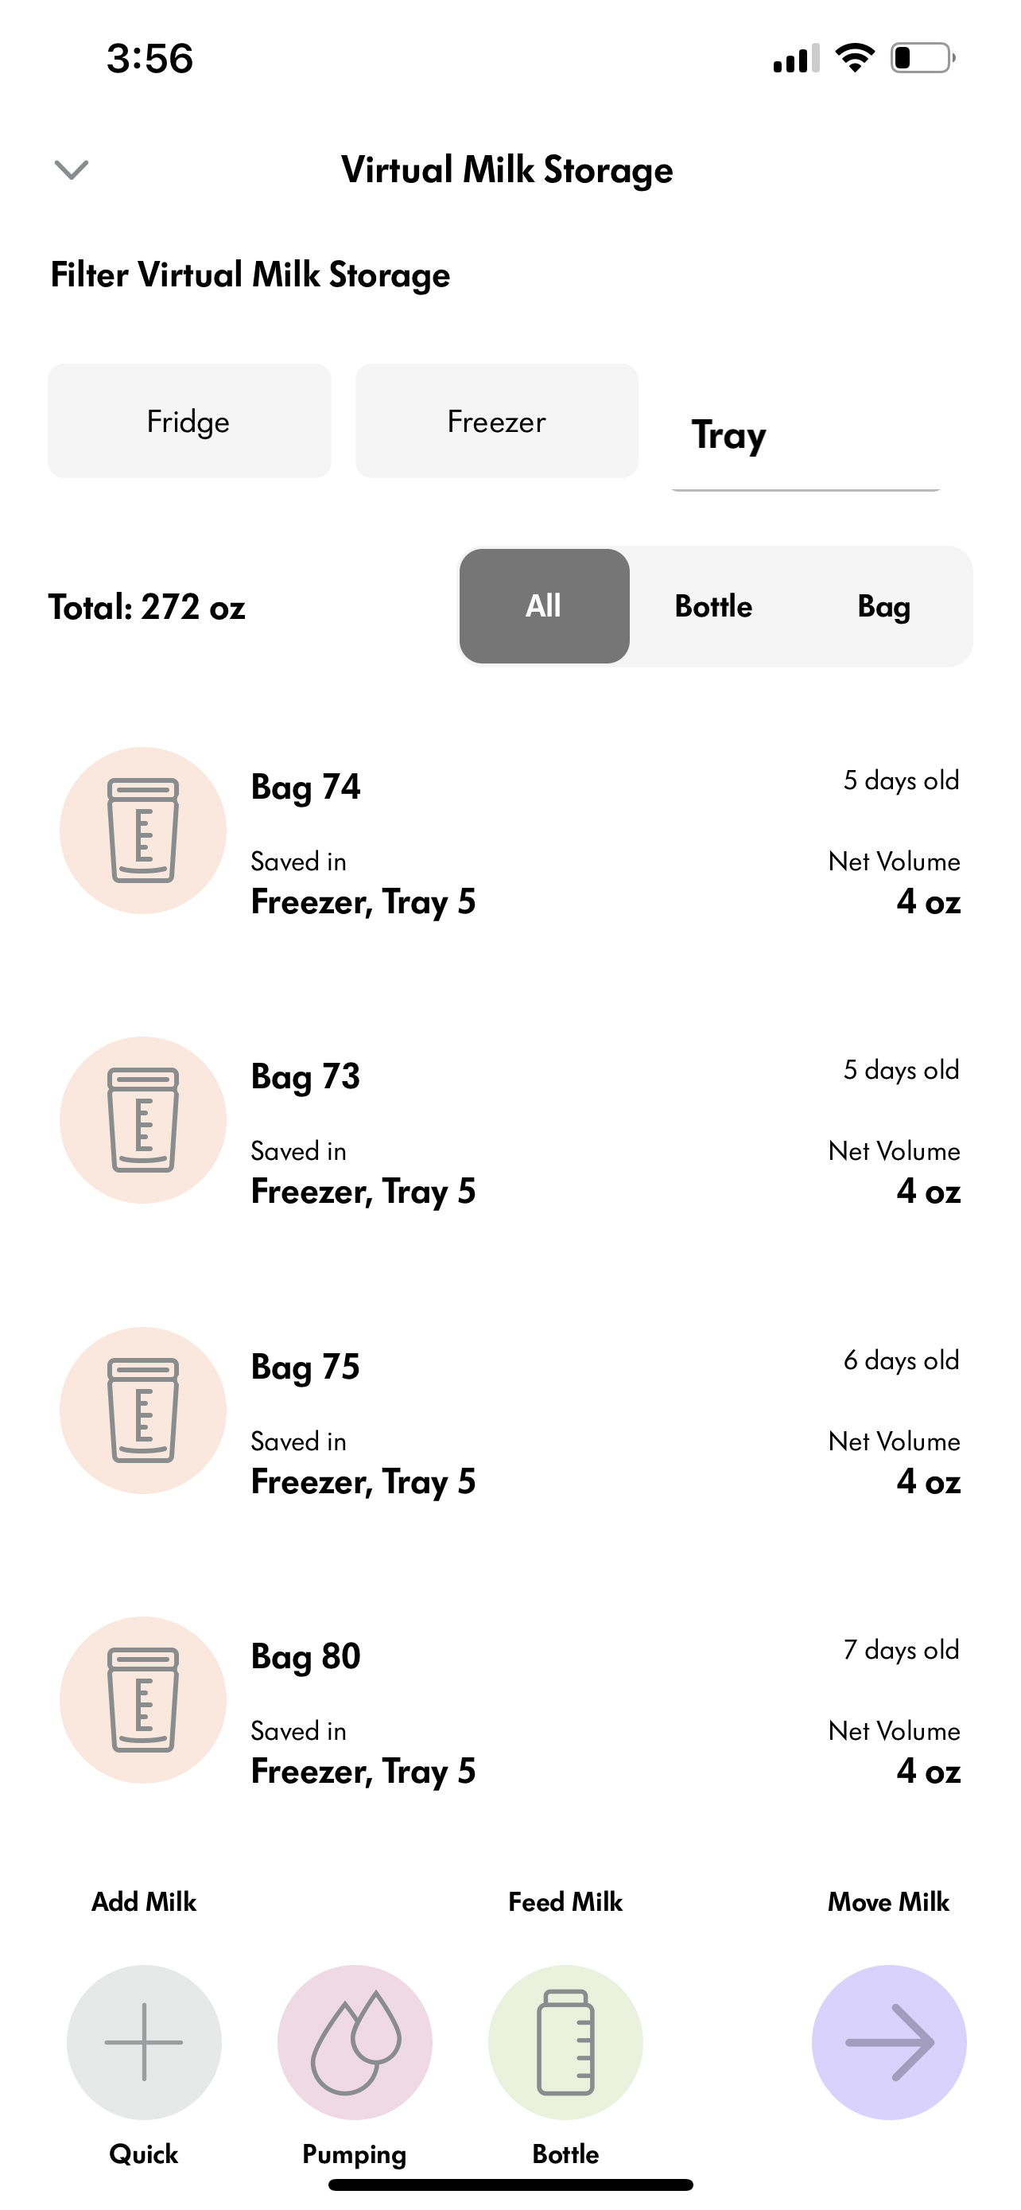Switch to the Bag segment
The height and width of the screenshot is (2210, 1021).
(884, 606)
